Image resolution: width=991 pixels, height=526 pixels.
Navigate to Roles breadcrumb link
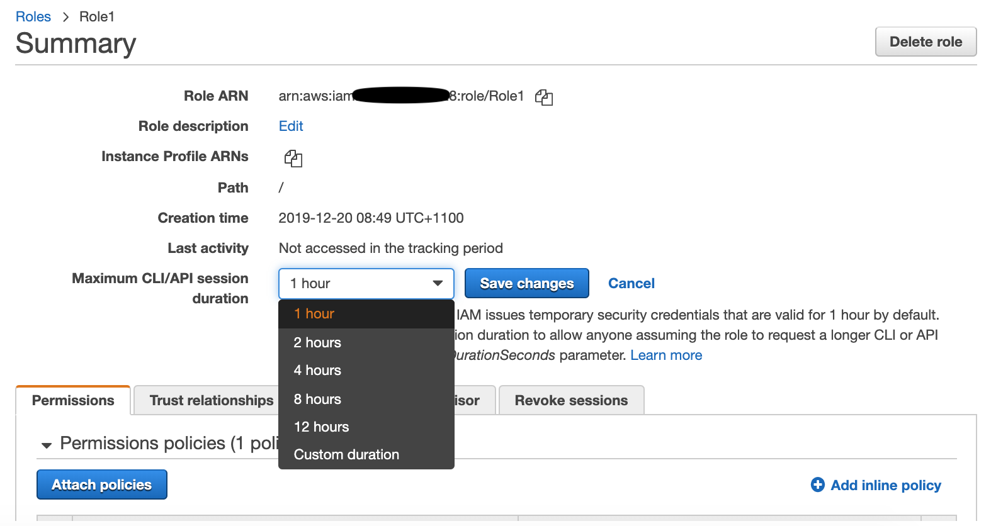(x=33, y=17)
